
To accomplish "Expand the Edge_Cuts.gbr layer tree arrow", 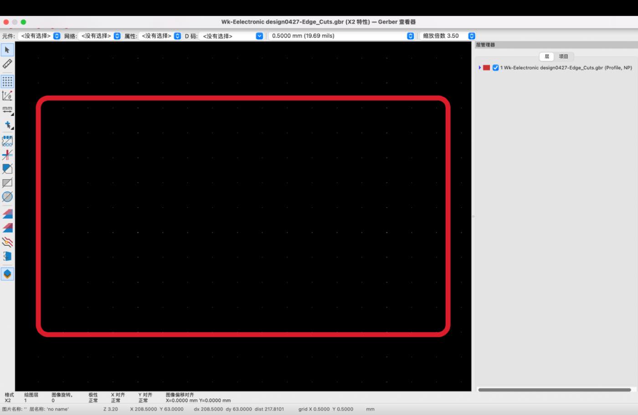I will (x=480, y=67).
